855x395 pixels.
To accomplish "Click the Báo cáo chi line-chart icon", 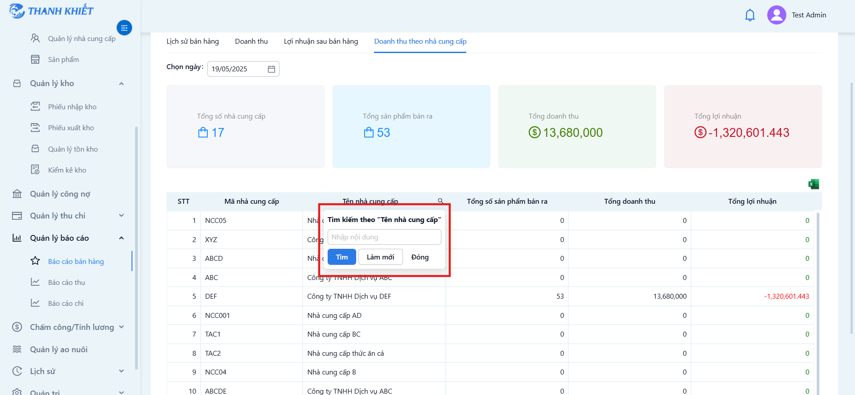I will [x=35, y=303].
